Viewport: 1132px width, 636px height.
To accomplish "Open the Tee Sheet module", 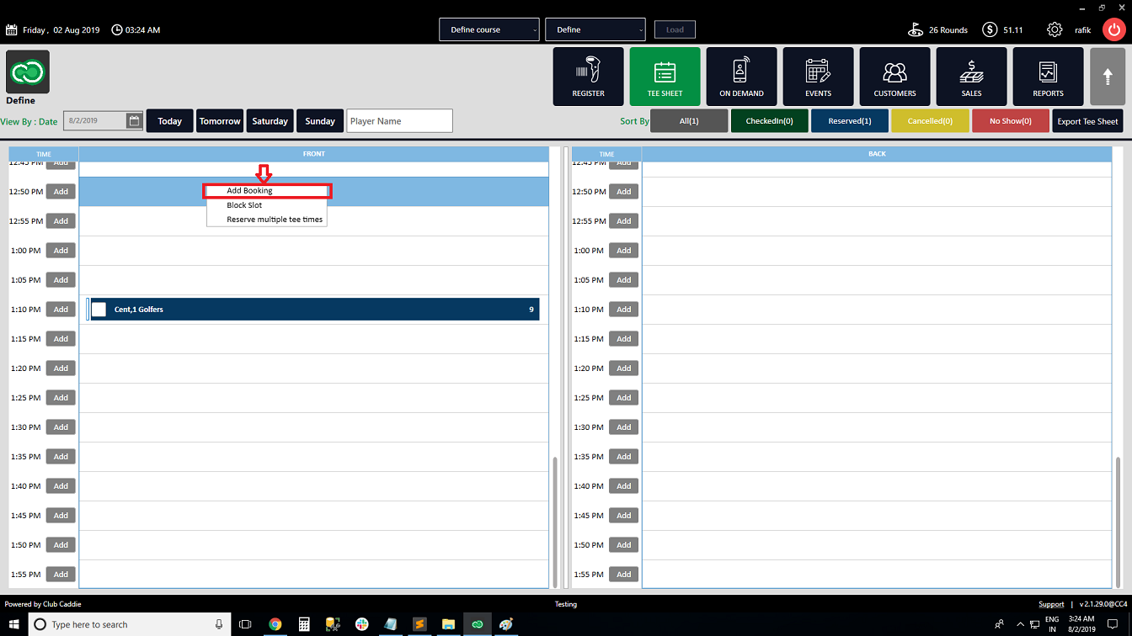I will 665,77.
